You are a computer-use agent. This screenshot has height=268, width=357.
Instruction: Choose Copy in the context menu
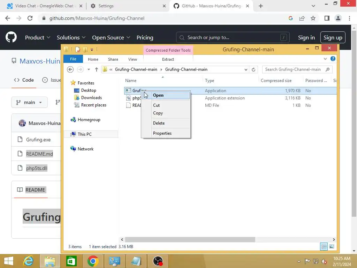click(x=166, y=113)
